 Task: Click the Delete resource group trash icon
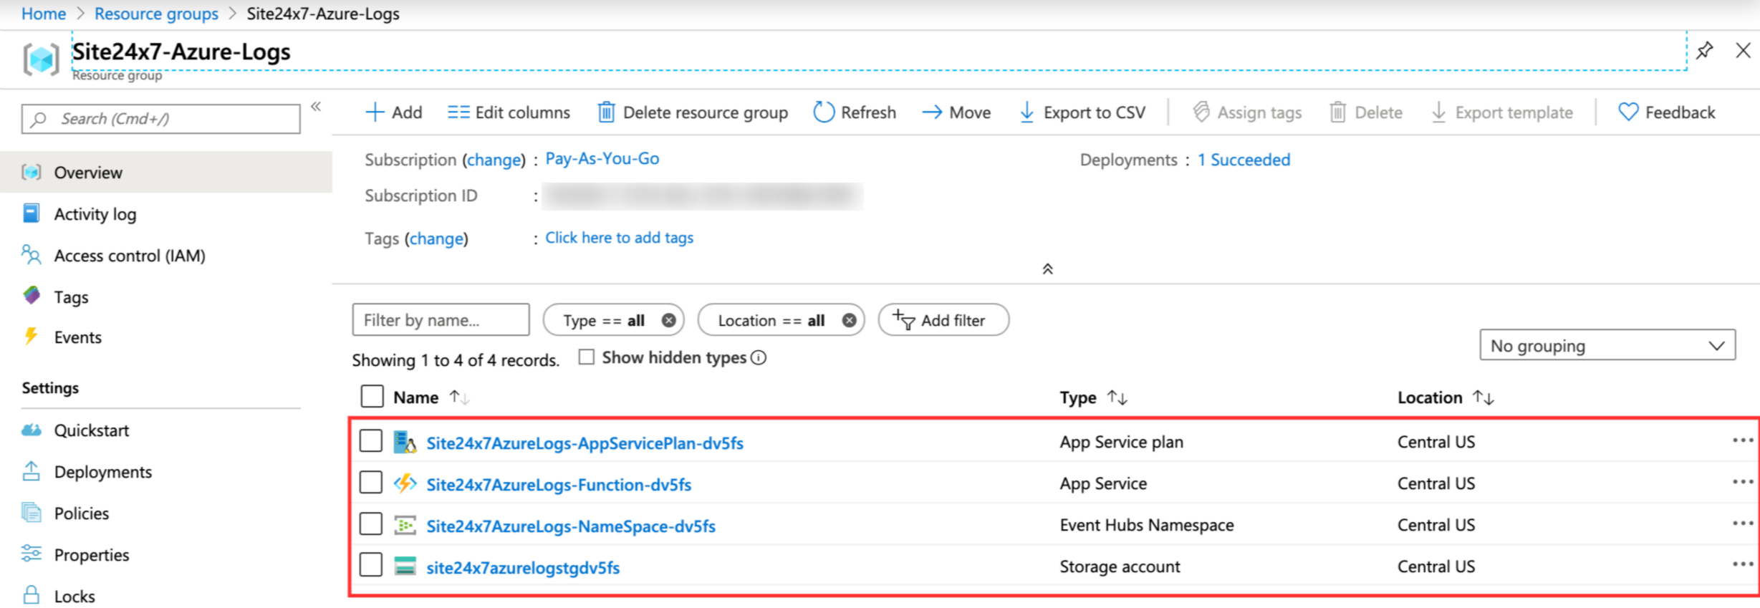(606, 112)
